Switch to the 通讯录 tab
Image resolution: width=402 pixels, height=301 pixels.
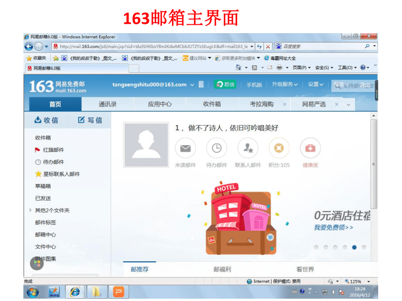(108, 104)
